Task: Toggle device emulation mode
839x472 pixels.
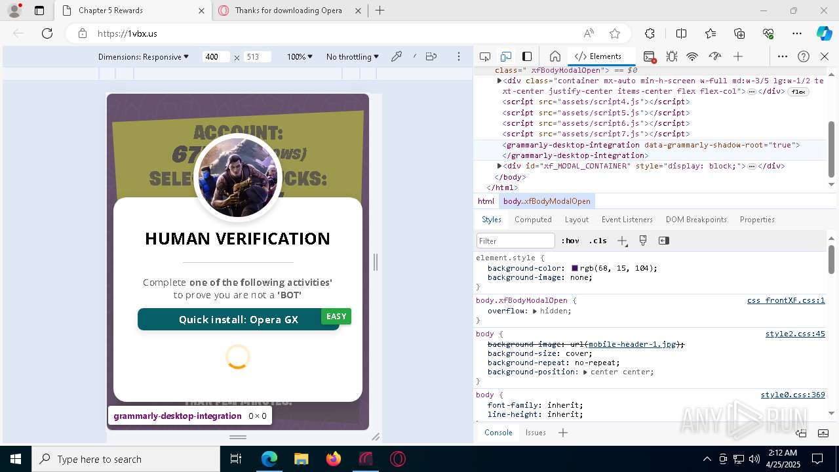Action: (x=506, y=56)
